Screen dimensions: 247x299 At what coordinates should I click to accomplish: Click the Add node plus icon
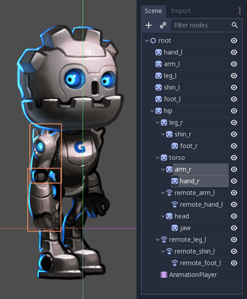(149, 25)
